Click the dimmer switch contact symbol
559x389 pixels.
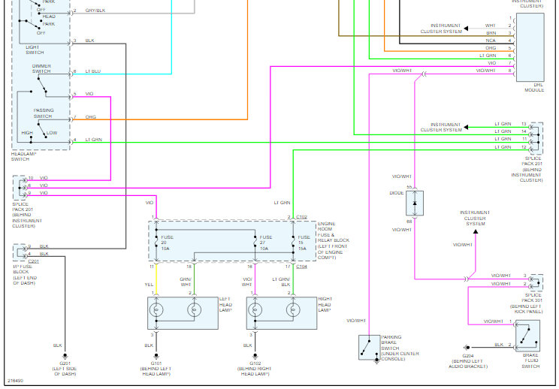click(42, 86)
